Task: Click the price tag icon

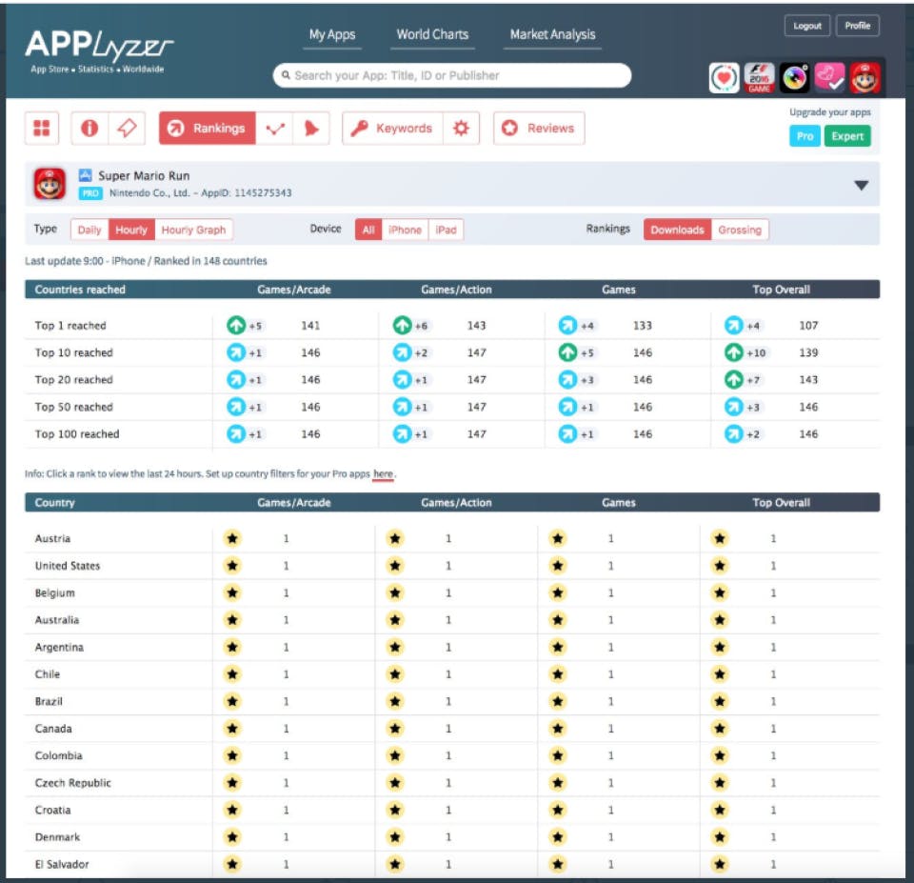Action: [x=127, y=128]
